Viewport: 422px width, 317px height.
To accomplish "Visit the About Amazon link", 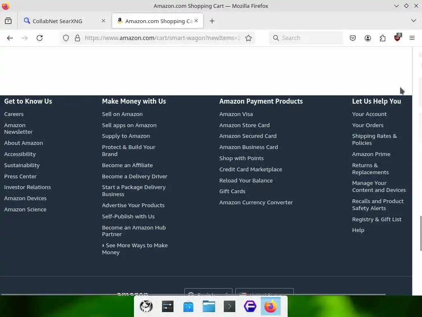I will click(23, 143).
